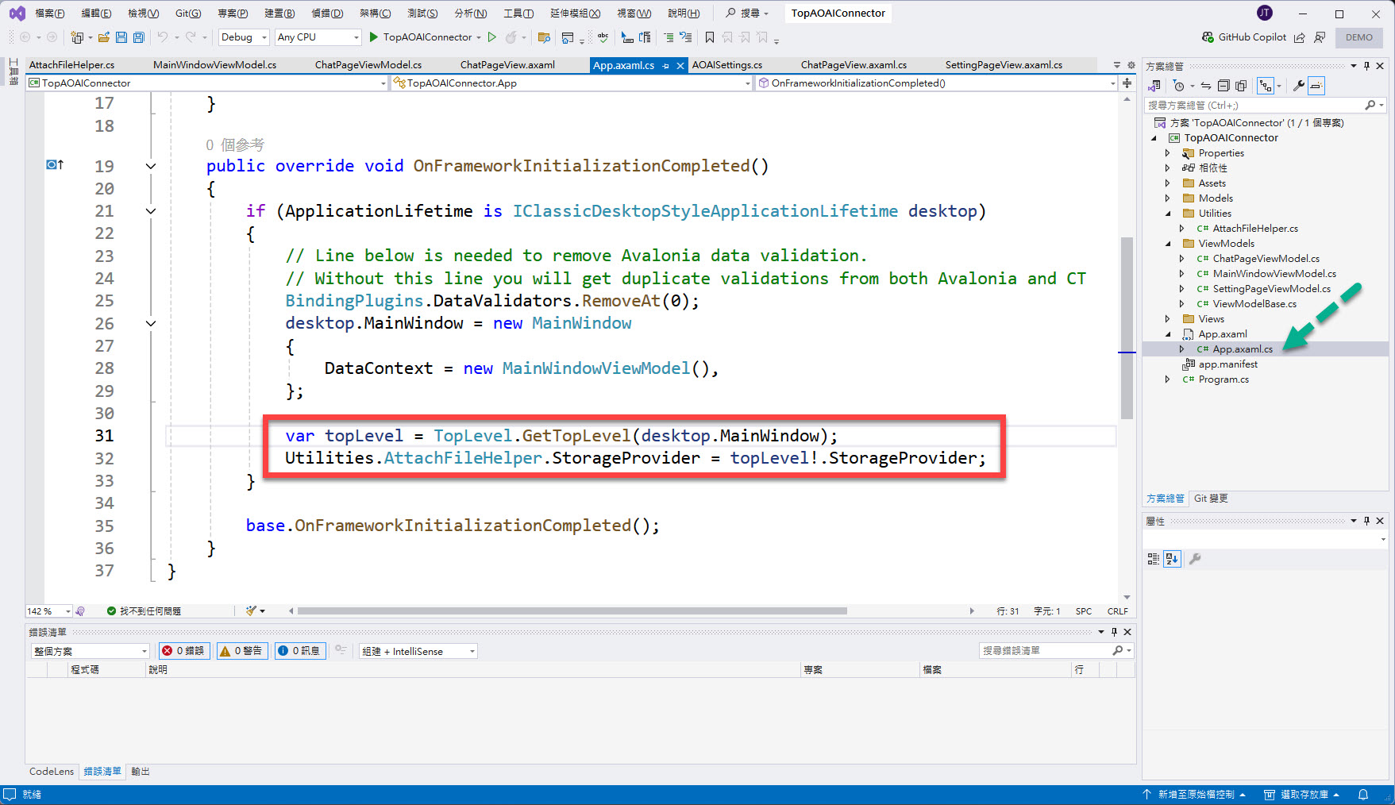
Task: Click the editor vertical scrollbar thumb
Action: tap(1127, 327)
